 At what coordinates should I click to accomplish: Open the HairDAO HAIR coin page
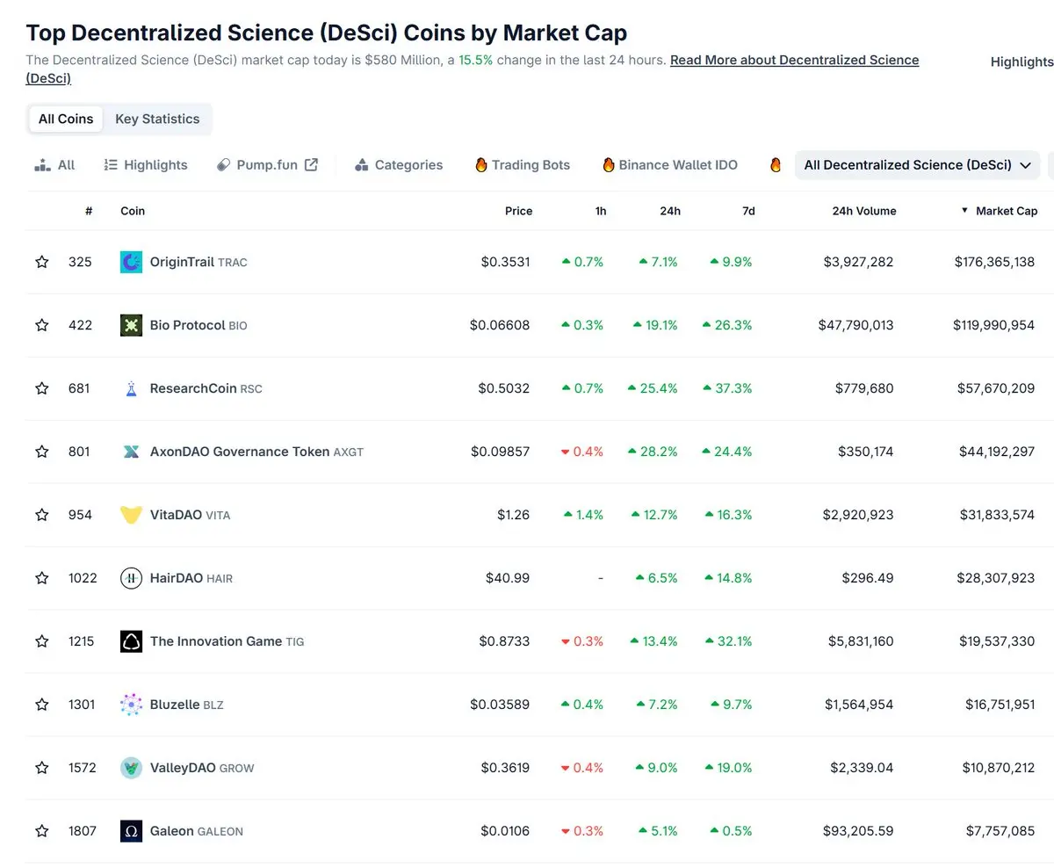(x=191, y=578)
